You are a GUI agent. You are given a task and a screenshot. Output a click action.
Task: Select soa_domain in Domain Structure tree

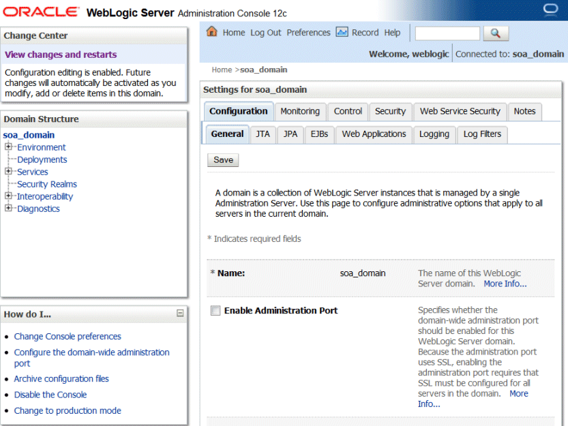tap(29, 135)
